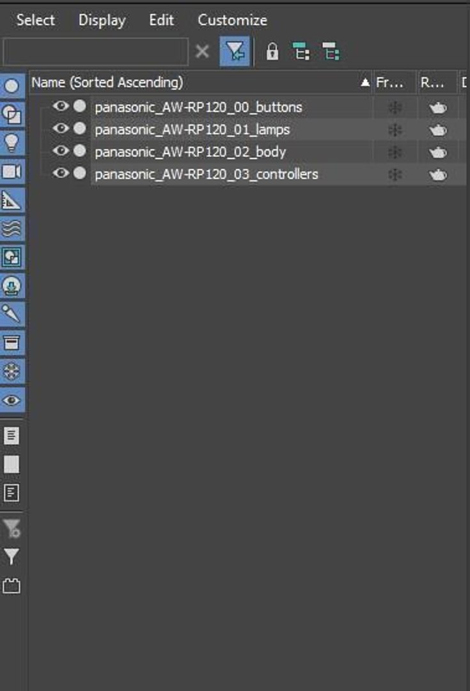Hide panasonic_AW-RP120_00_buttons with eye icon
Viewport: 470px width, 691px height.
[61, 106]
